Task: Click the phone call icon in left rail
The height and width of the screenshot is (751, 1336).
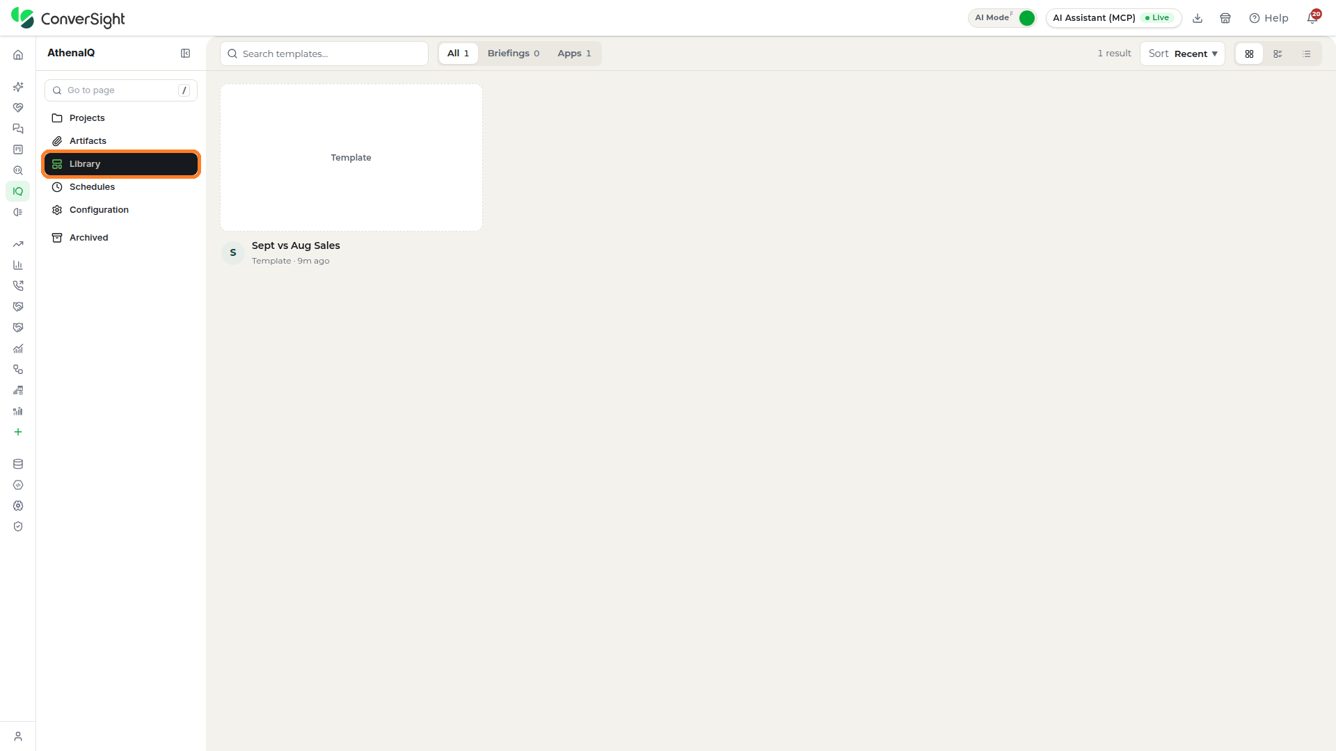Action: pos(18,286)
